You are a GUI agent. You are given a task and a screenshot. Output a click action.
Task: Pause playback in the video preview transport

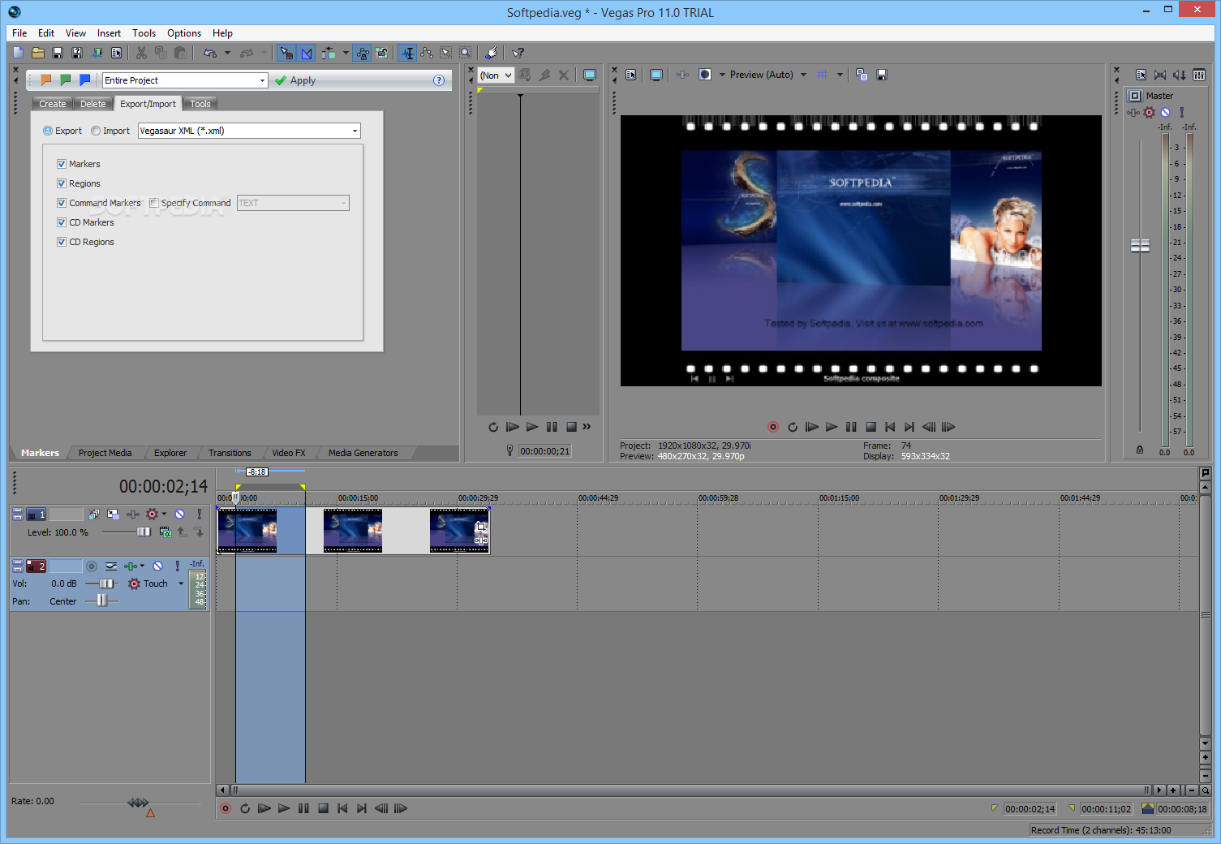(851, 427)
